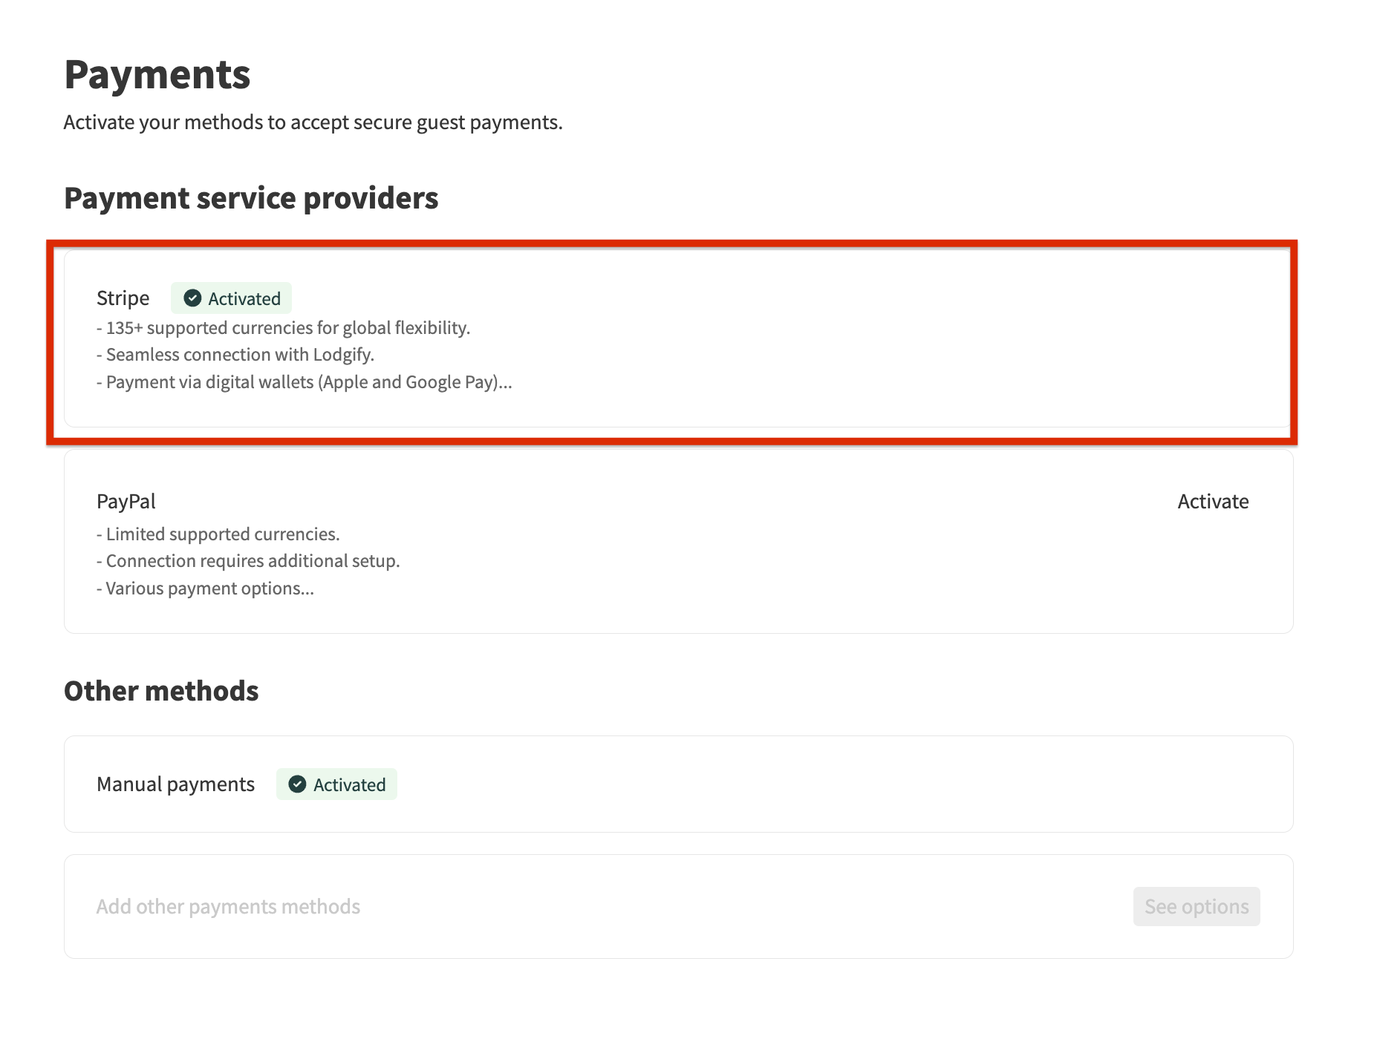This screenshot has width=1377, height=1039.
Task: Click the secure guest payments subtitle text
Action: tap(313, 122)
